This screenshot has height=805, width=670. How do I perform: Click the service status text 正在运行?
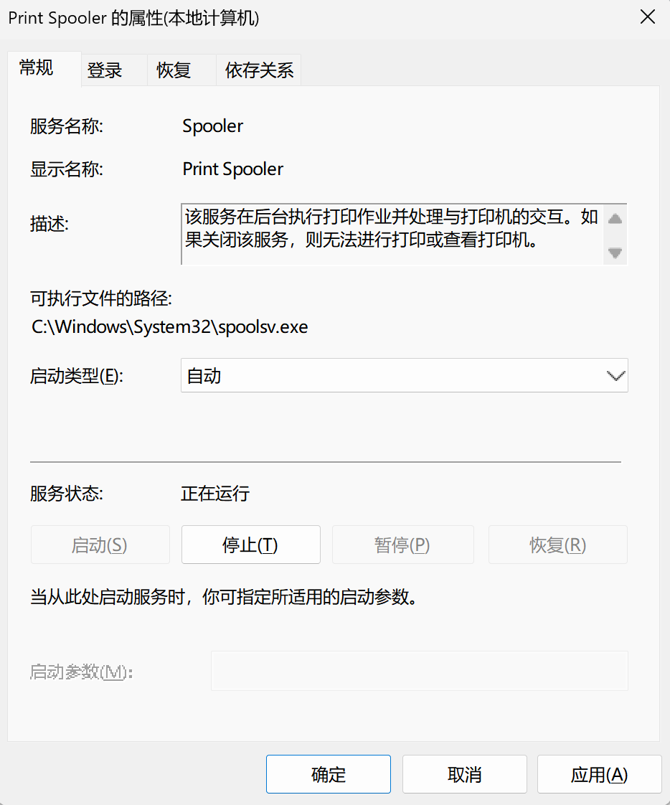(x=215, y=494)
